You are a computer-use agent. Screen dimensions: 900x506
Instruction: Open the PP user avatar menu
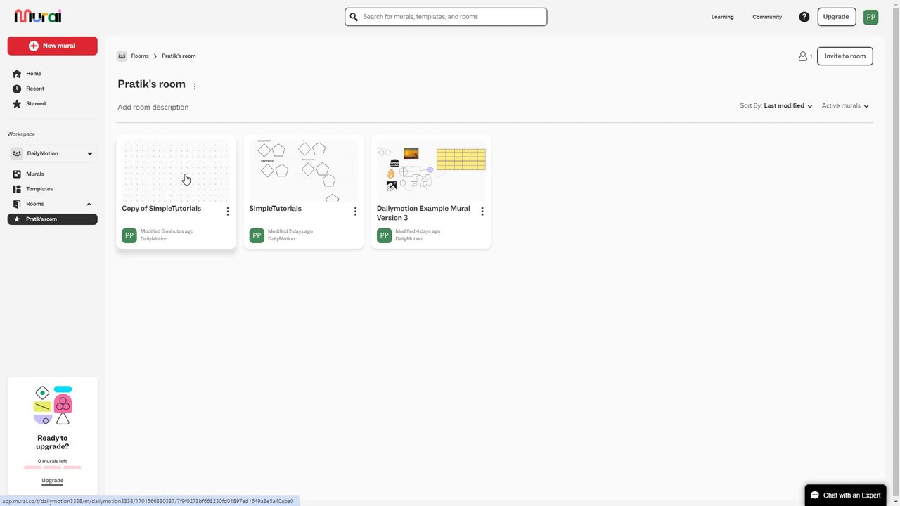870,17
